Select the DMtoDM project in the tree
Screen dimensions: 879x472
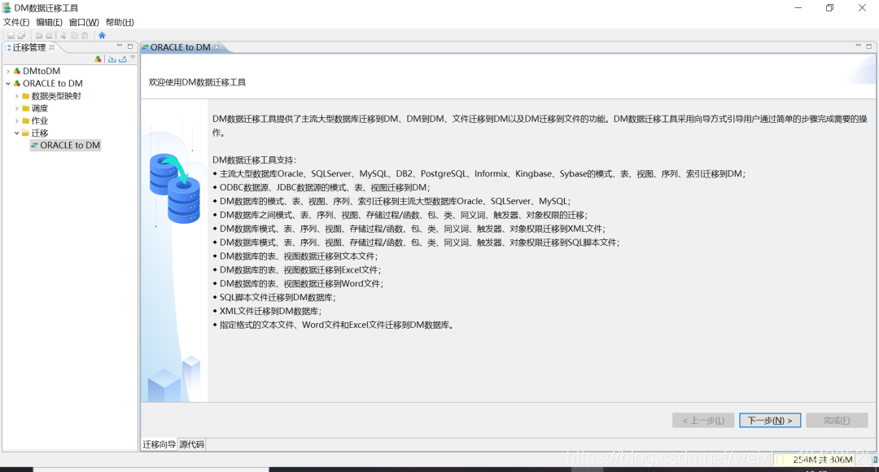[x=42, y=71]
